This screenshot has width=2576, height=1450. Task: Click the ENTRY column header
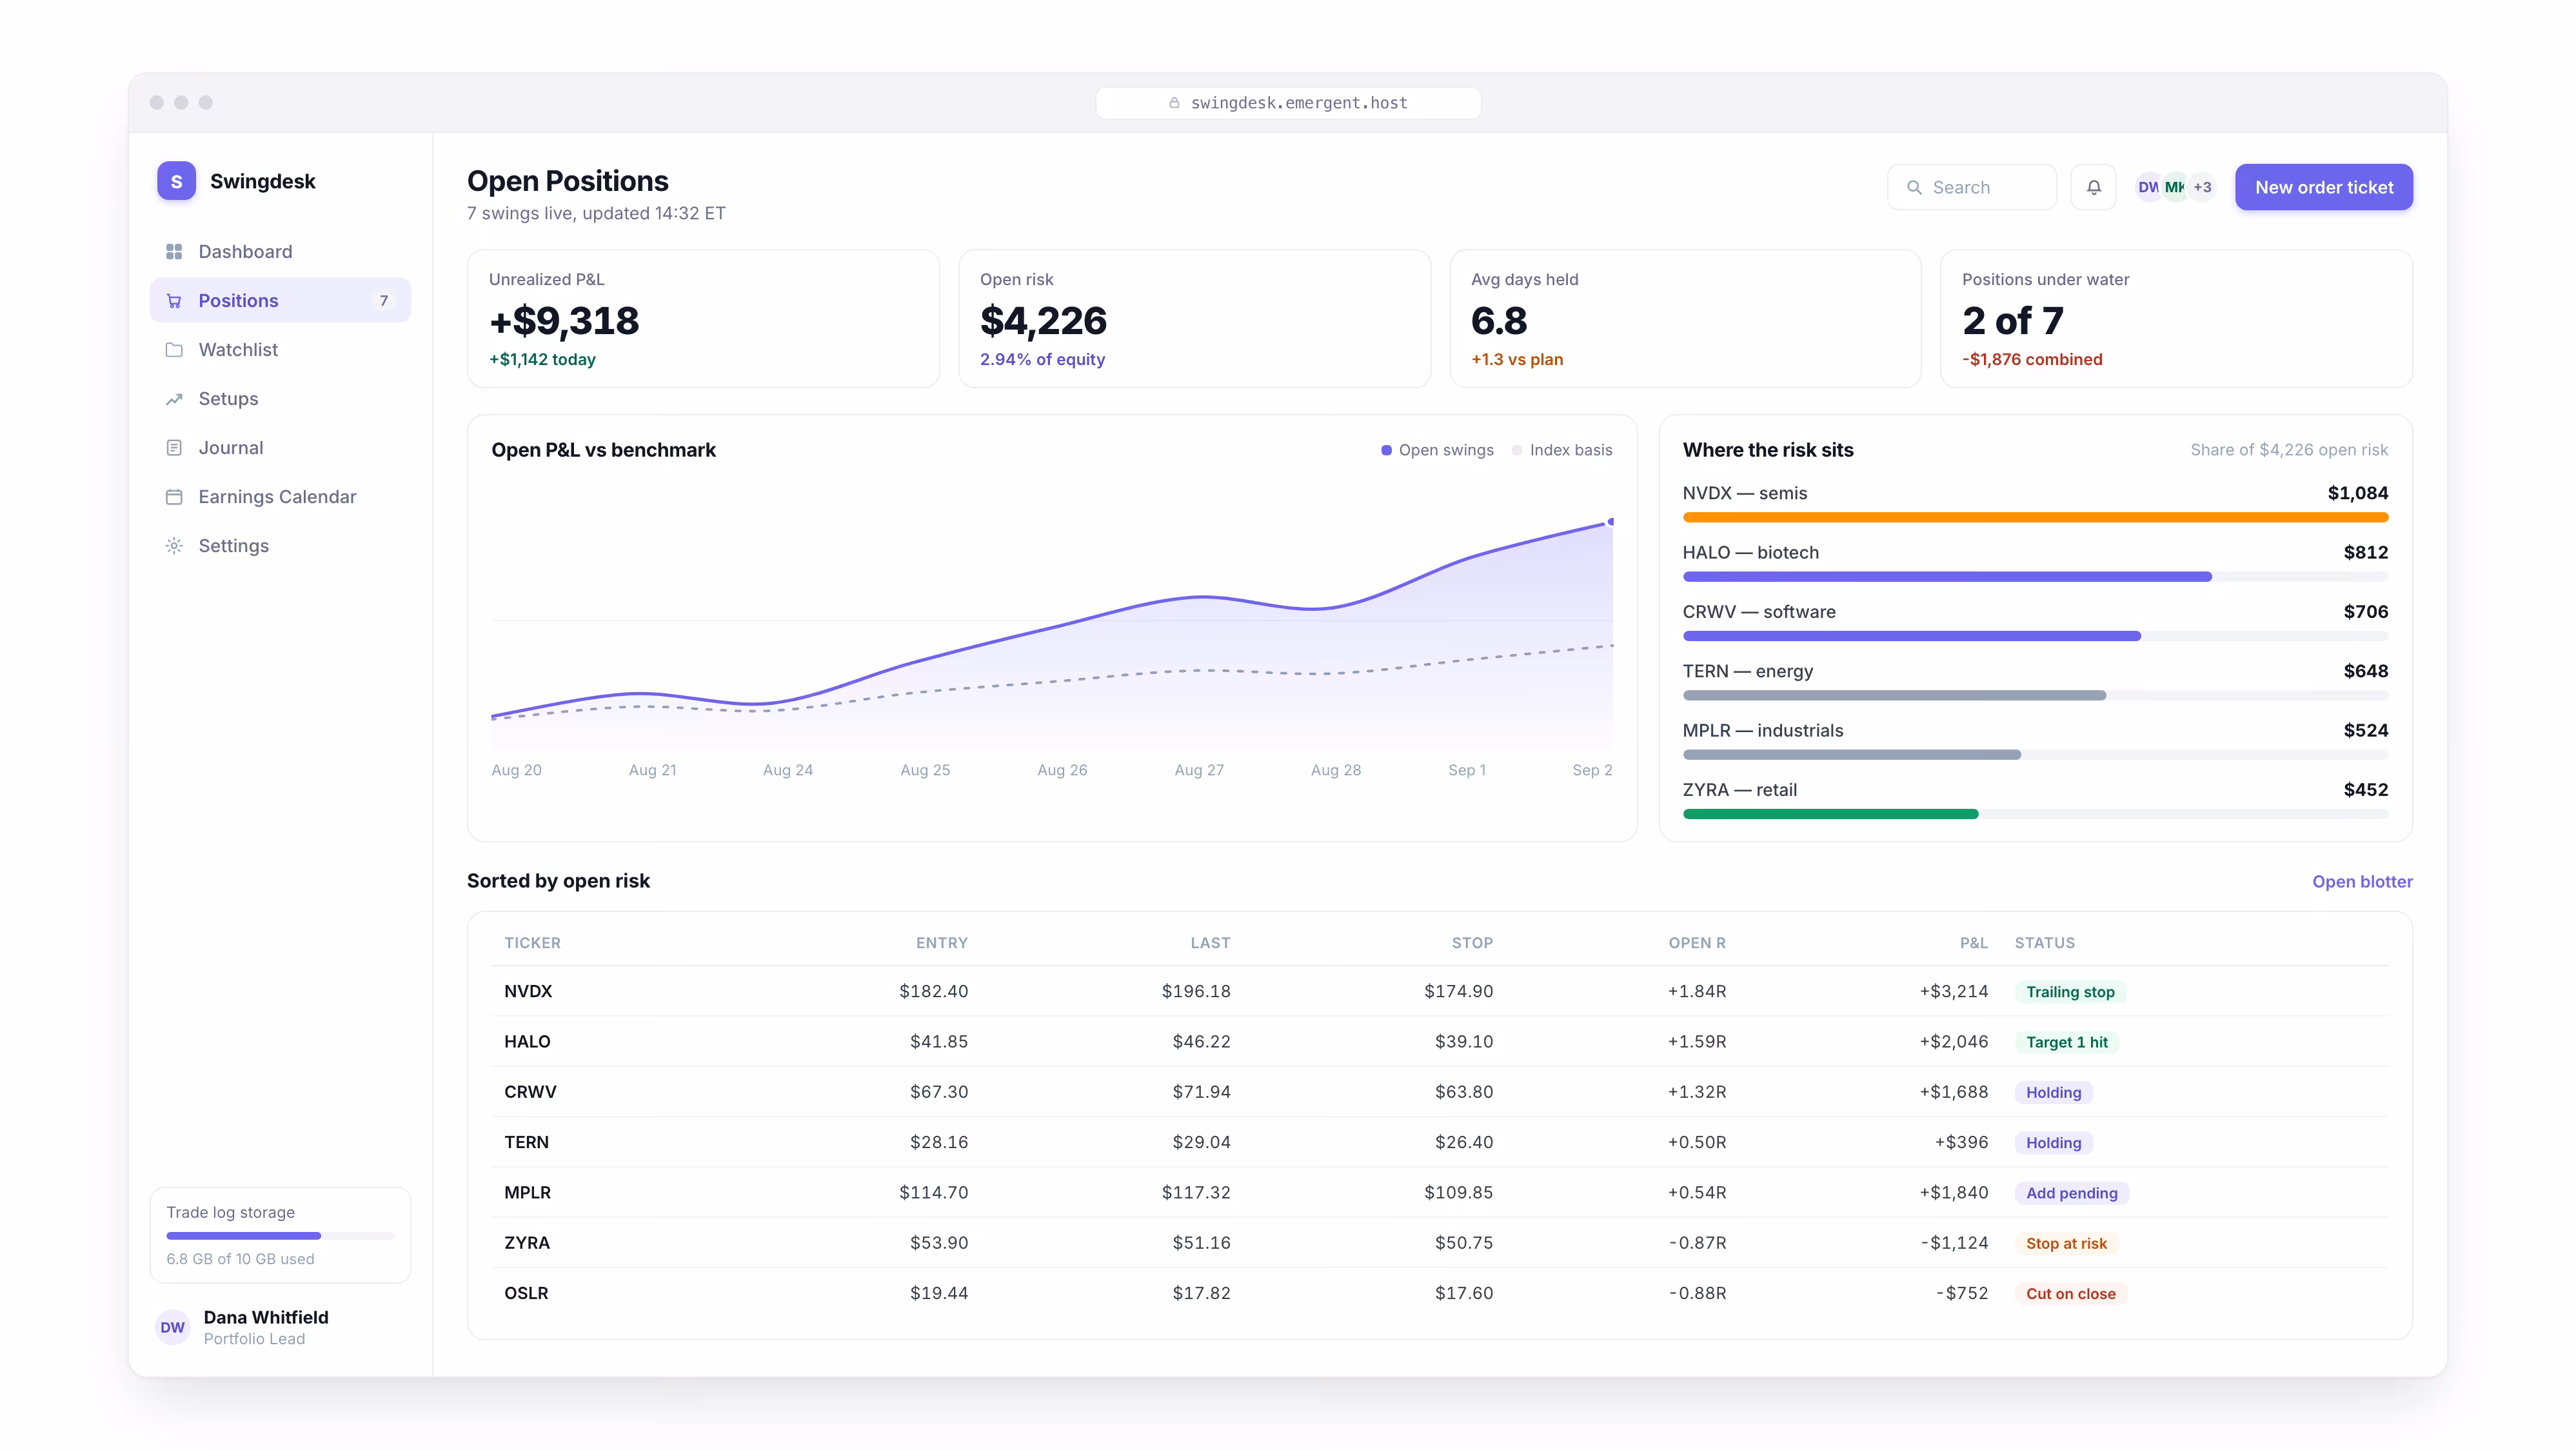point(941,943)
